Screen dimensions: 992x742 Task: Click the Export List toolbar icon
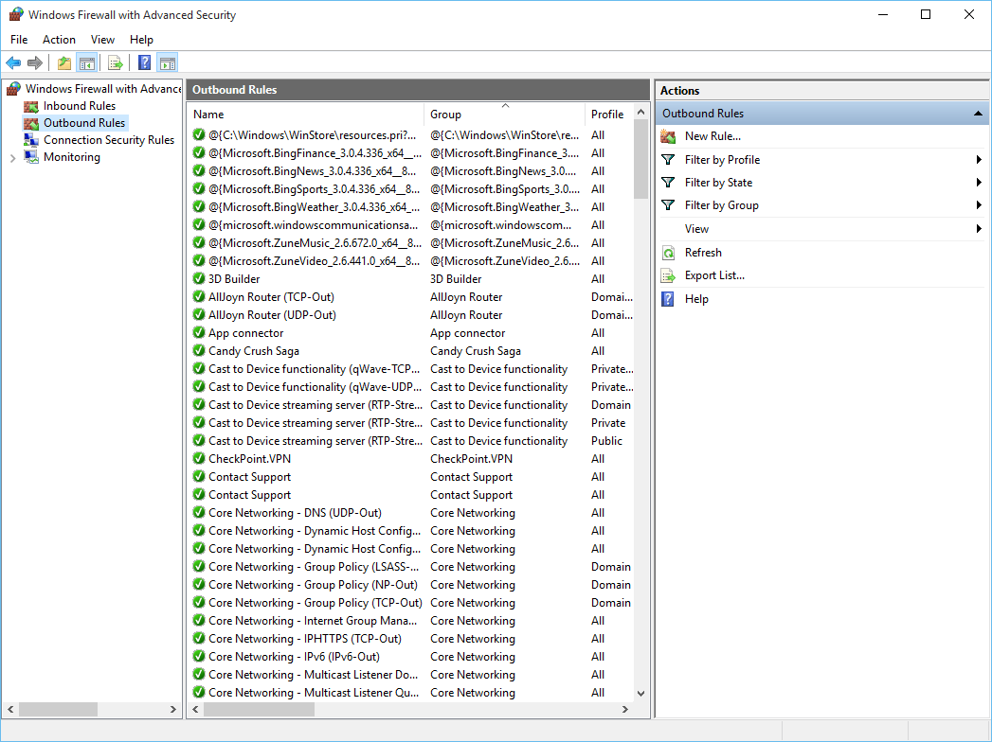point(116,62)
